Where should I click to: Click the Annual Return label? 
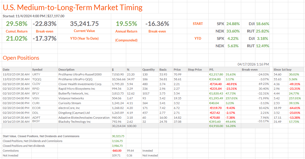coord(126,31)
